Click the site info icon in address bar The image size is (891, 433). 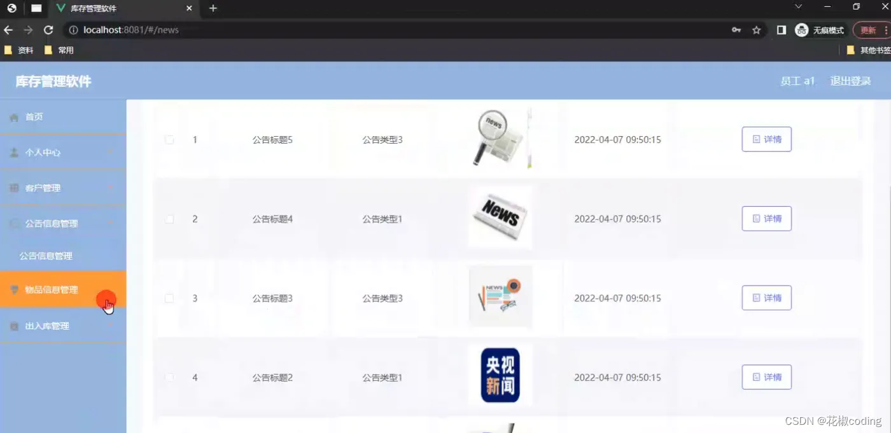(x=73, y=30)
